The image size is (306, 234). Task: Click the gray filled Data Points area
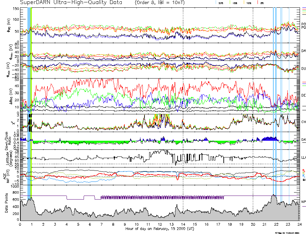pos(134,217)
